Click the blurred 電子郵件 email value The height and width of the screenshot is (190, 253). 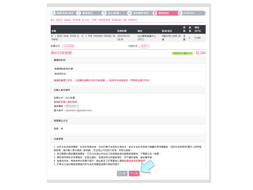(x=79, y=111)
